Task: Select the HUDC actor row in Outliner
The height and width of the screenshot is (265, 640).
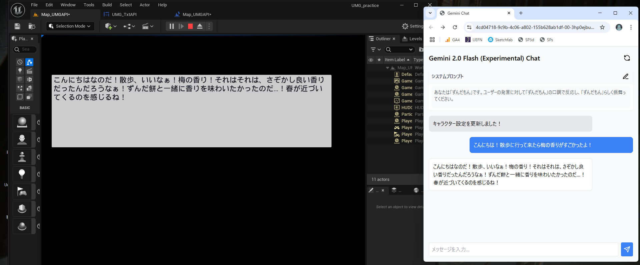Action: click(x=395, y=108)
